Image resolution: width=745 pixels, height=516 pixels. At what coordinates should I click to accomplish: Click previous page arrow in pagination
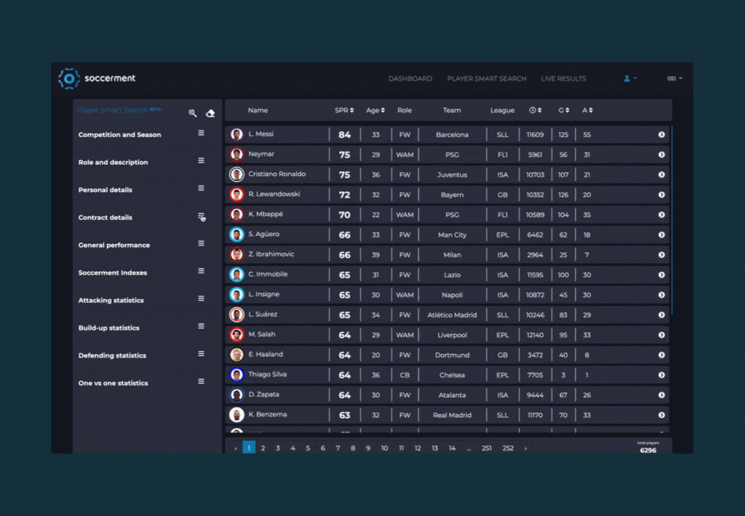(x=236, y=448)
